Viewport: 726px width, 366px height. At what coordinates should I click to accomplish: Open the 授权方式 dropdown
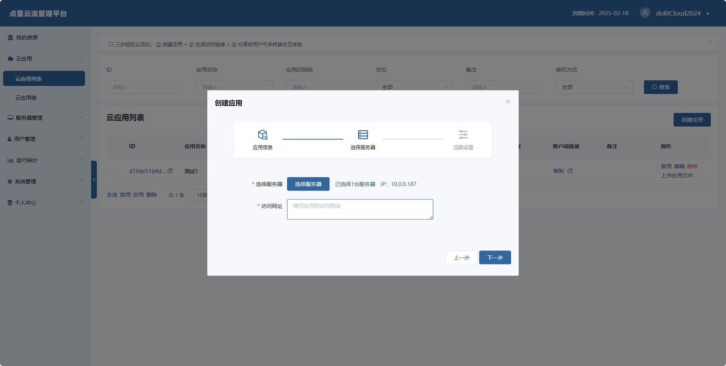click(594, 87)
